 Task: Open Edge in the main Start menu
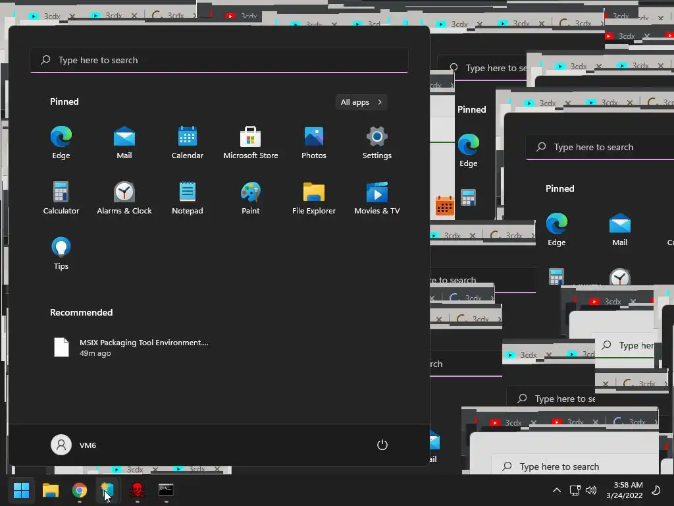61,143
